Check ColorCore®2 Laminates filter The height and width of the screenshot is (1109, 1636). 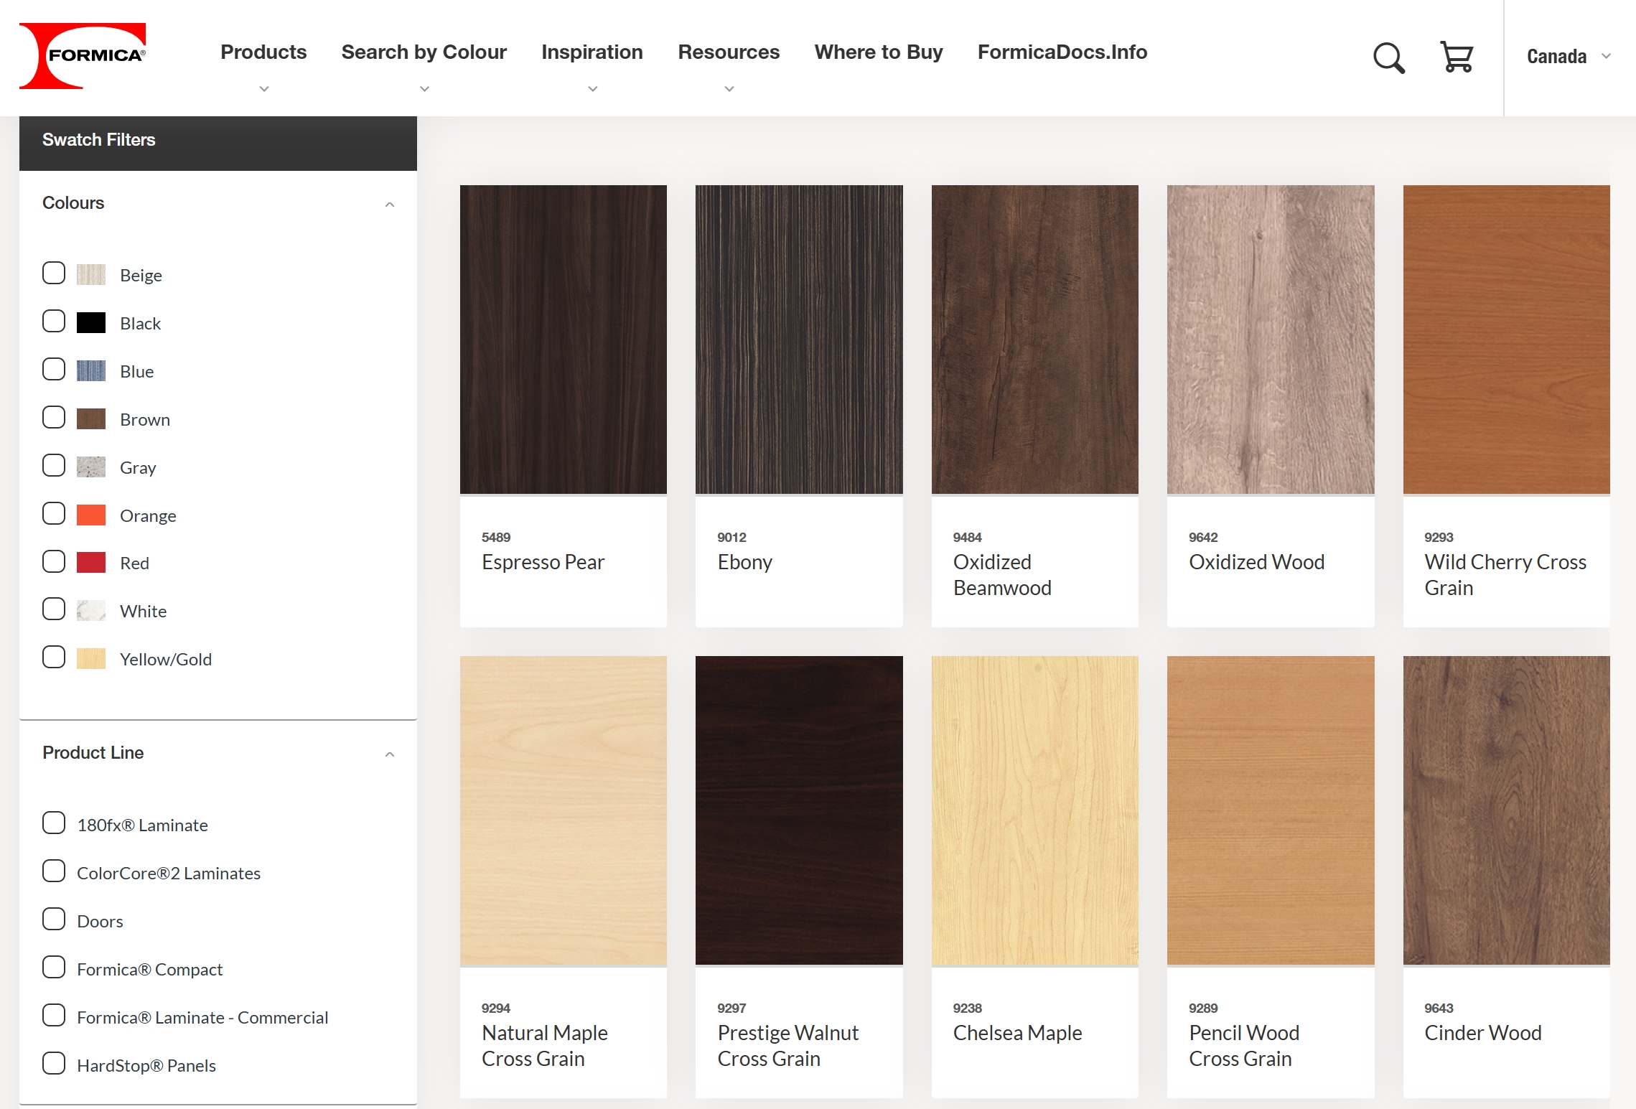click(x=54, y=871)
